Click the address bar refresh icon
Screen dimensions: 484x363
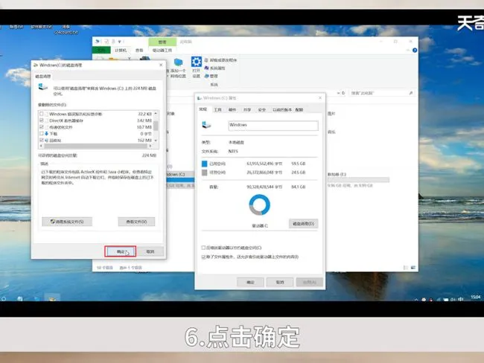pos(343,93)
